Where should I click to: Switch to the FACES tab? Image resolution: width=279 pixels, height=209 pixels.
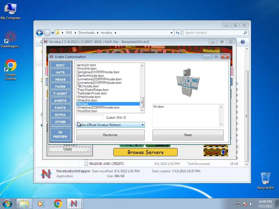coord(60,87)
